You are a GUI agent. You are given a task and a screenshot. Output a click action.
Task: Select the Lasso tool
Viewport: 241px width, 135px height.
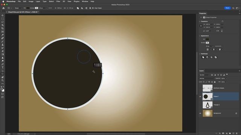click(x=3, y=22)
